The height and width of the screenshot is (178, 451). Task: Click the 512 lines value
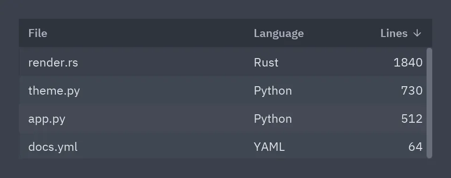[412, 119]
